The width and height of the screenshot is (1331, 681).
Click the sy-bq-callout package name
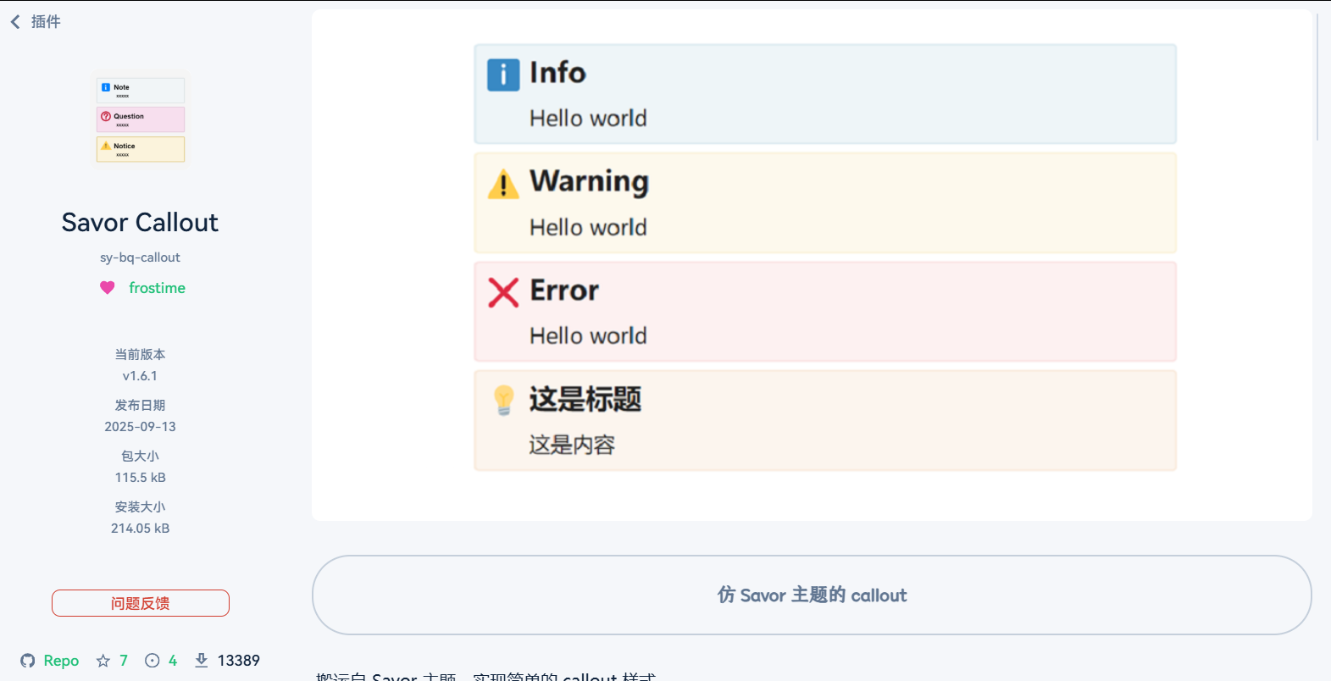click(141, 257)
